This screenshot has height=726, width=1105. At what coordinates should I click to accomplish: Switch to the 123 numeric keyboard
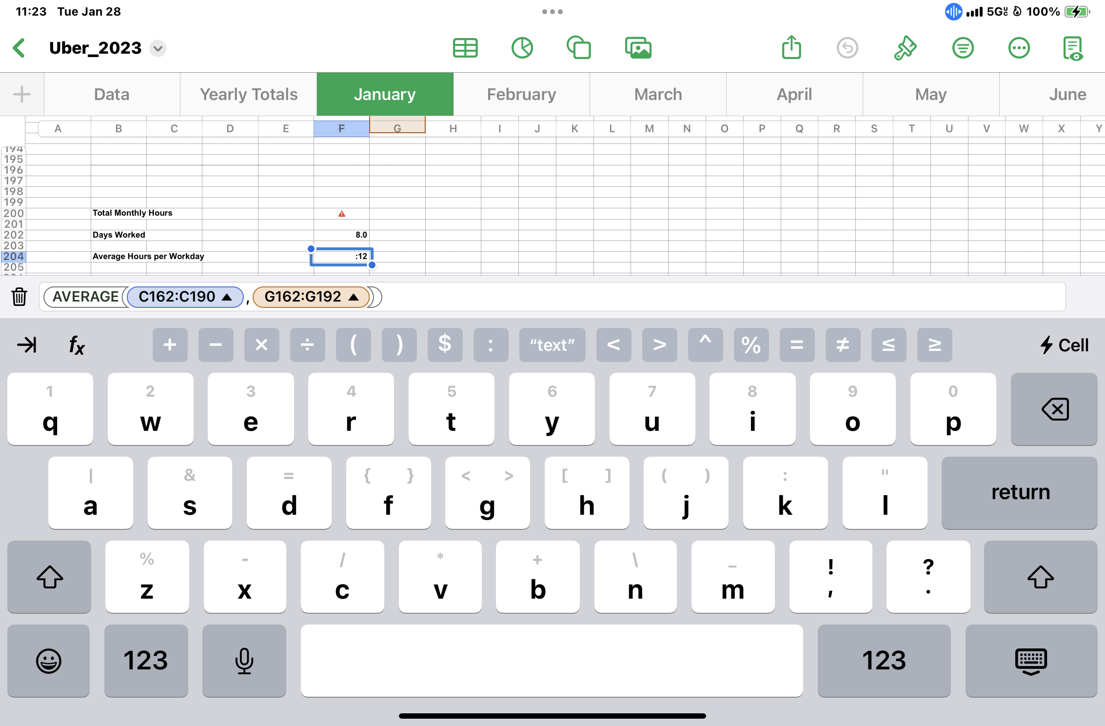tap(146, 660)
